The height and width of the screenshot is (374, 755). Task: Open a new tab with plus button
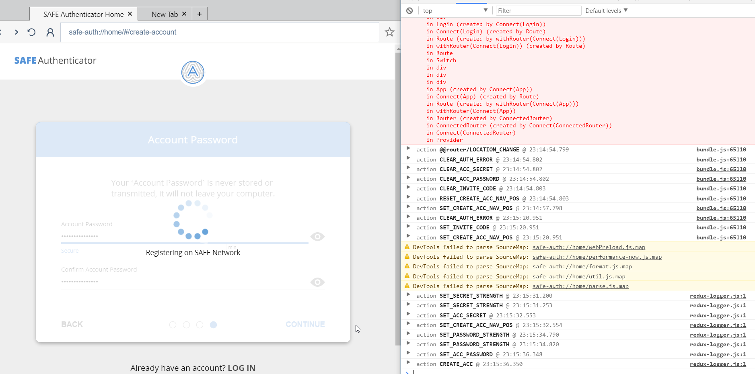click(x=200, y=14)
